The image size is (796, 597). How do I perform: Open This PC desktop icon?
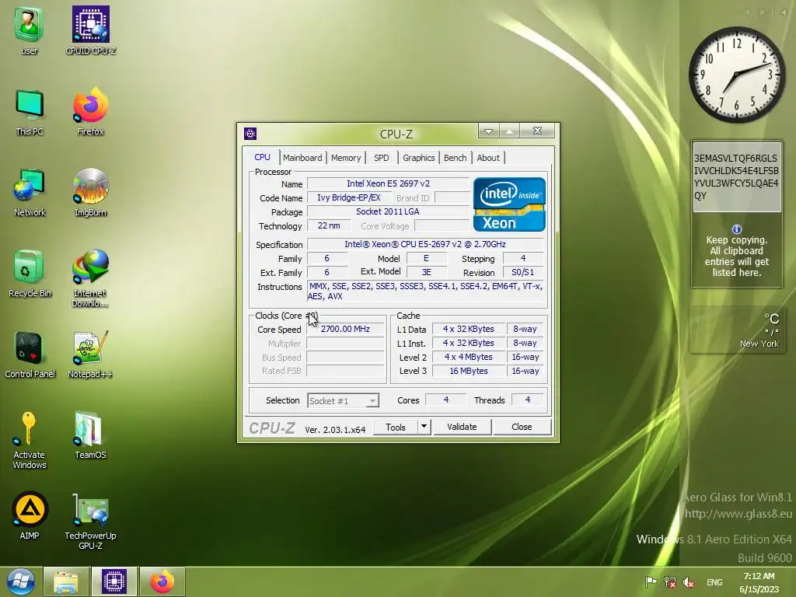tap(29, 112)
